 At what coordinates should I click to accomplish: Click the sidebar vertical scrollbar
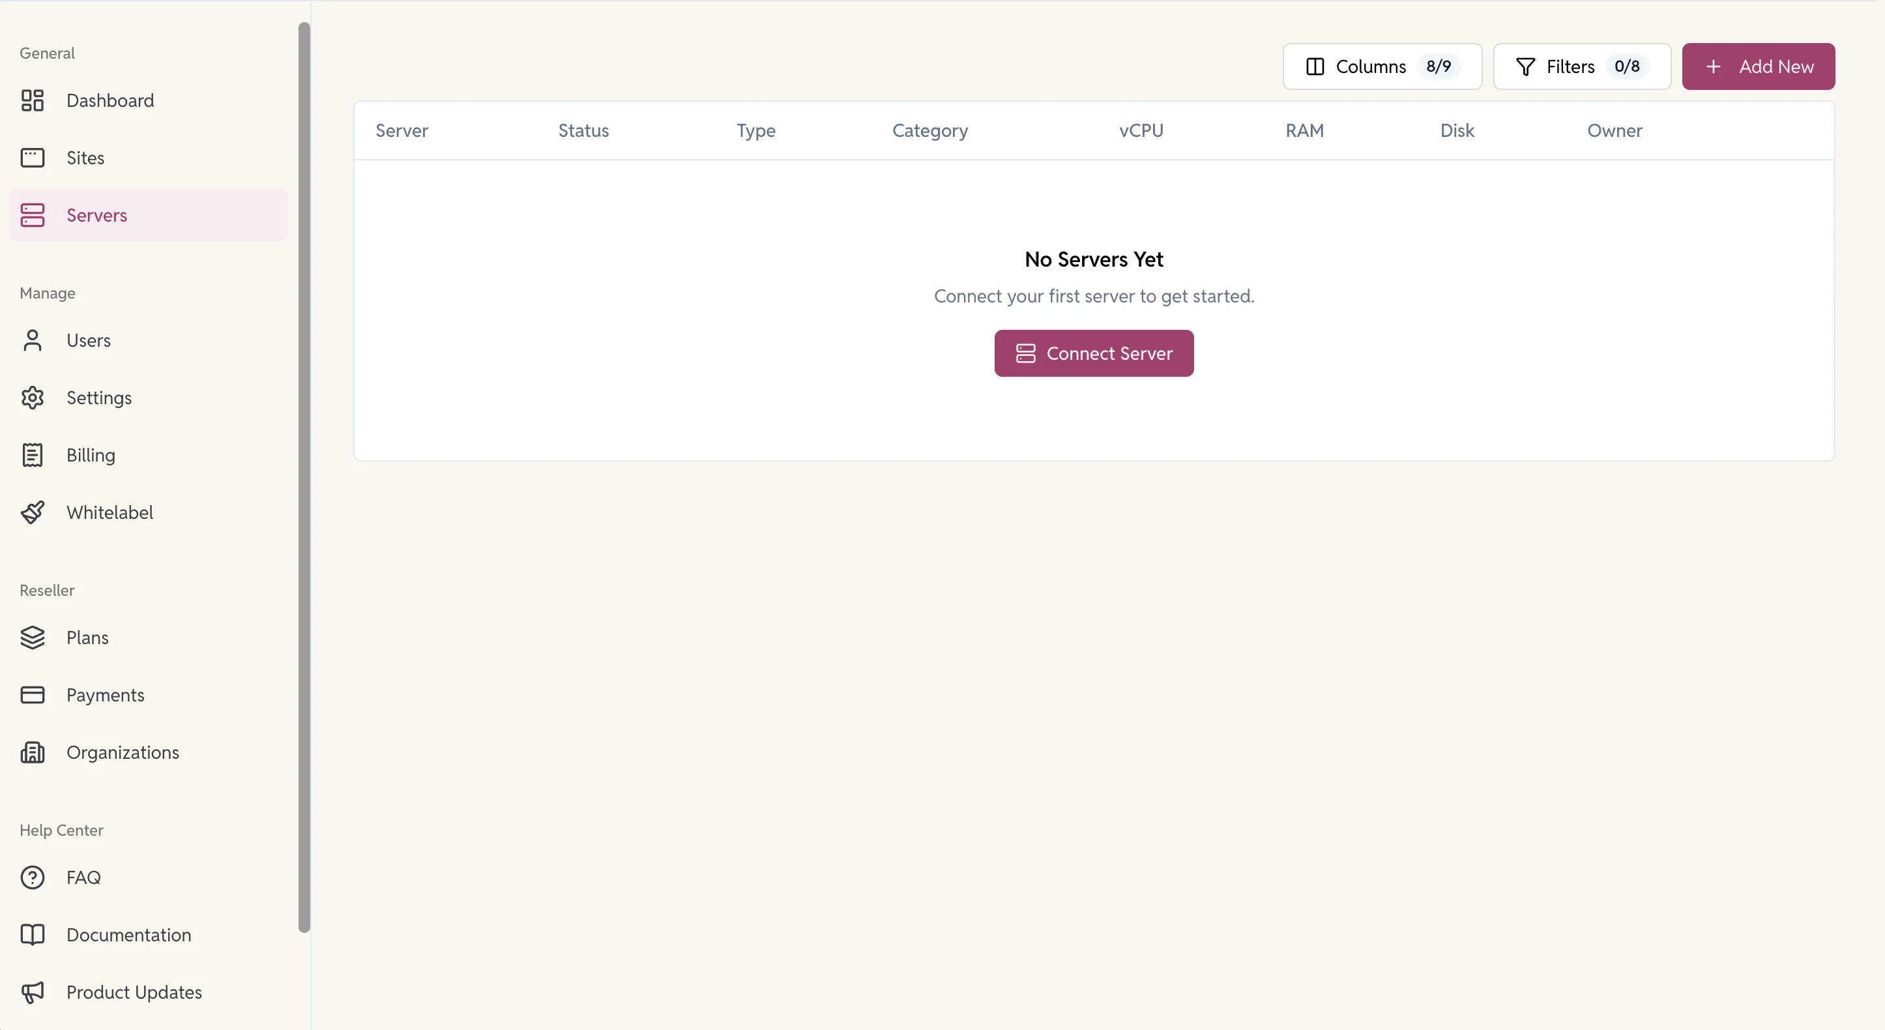click(304, 477)
